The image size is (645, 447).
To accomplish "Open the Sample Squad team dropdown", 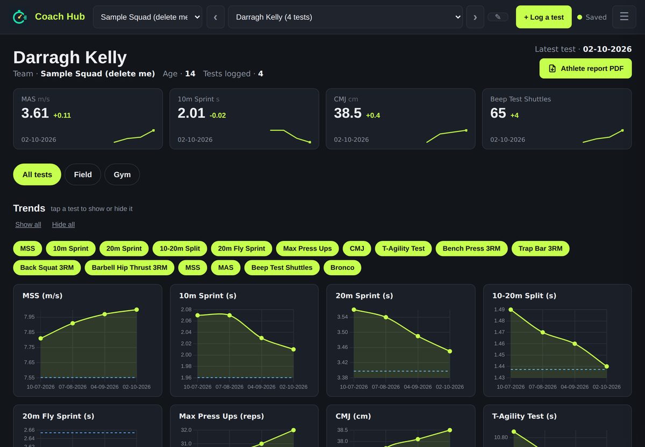I will 148,17.
